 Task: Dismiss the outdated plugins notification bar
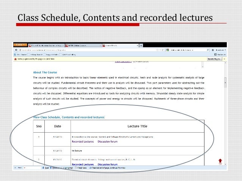pos(225,59)
